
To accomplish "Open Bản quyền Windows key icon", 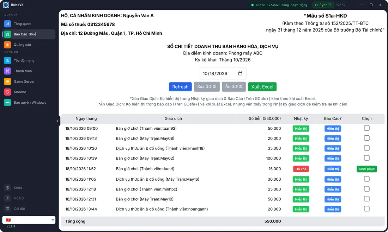I will (x=7, y=102).
